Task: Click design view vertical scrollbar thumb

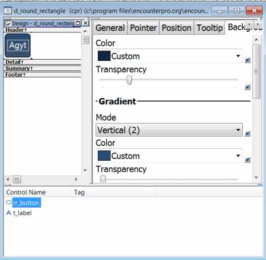Action: click(85, 40)
